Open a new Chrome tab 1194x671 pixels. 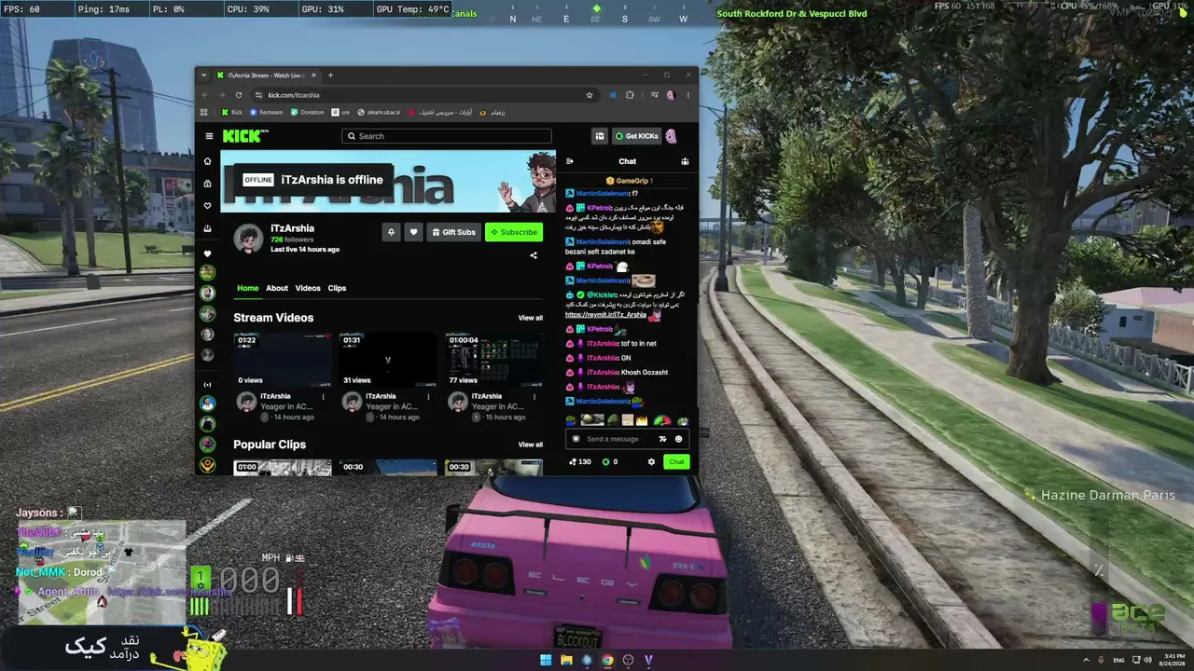pyautogui.click(x=330, y=75)
